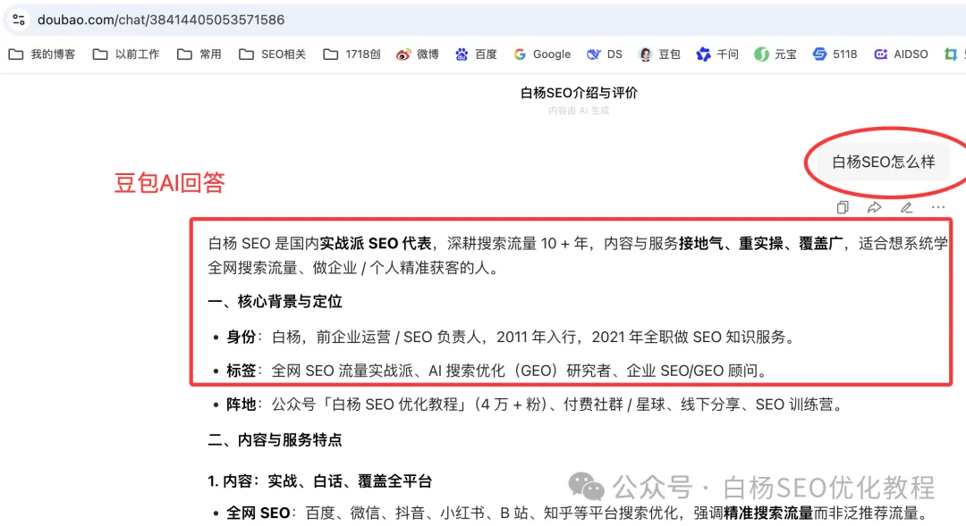Click the site info icon in address bar
The width and height of the screenshot is (966, 526).
coord(19,19)
